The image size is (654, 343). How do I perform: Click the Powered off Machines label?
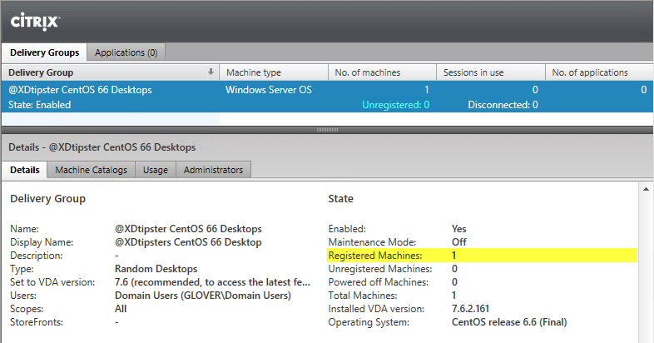(379, 282)
